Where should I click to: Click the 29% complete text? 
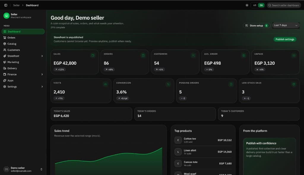pyautogui.click(x=58, y=27)
